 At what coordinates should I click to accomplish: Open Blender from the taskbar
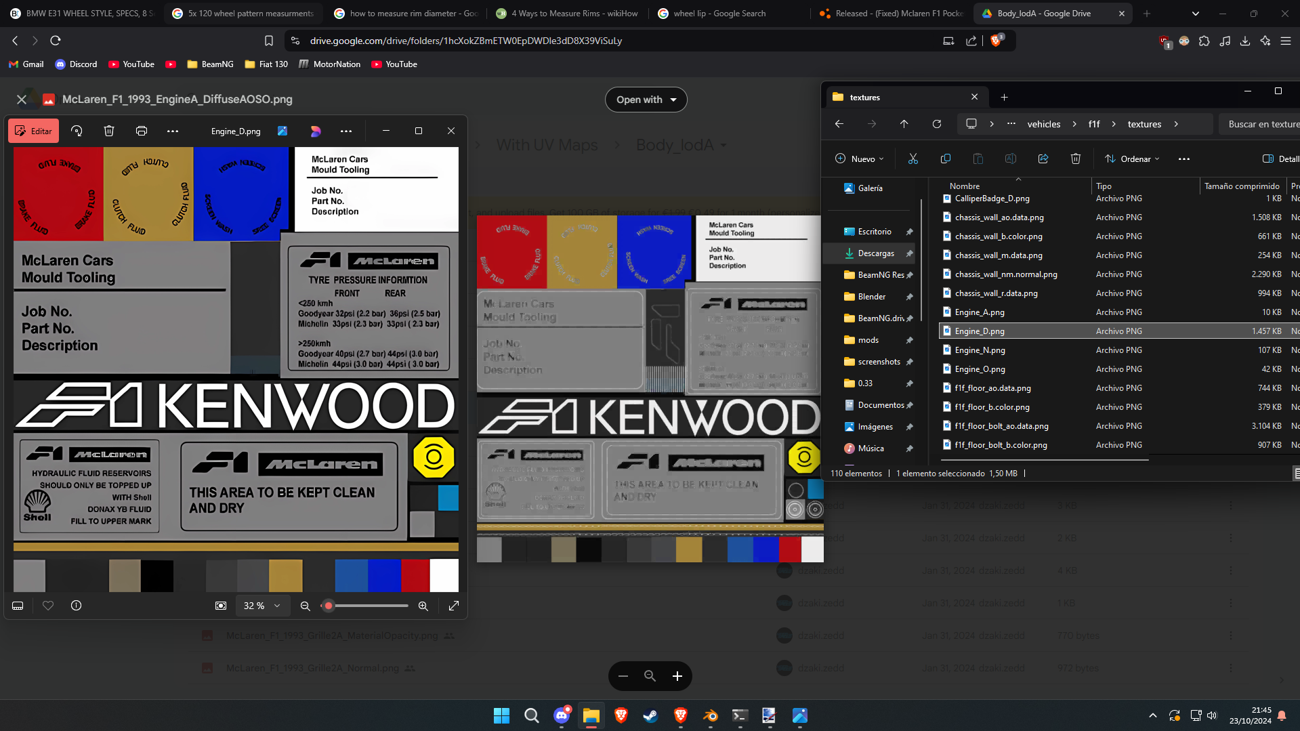[x=710, y=715]
